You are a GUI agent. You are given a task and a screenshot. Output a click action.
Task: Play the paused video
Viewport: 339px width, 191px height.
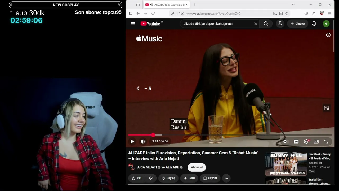(x=132, y=141)
